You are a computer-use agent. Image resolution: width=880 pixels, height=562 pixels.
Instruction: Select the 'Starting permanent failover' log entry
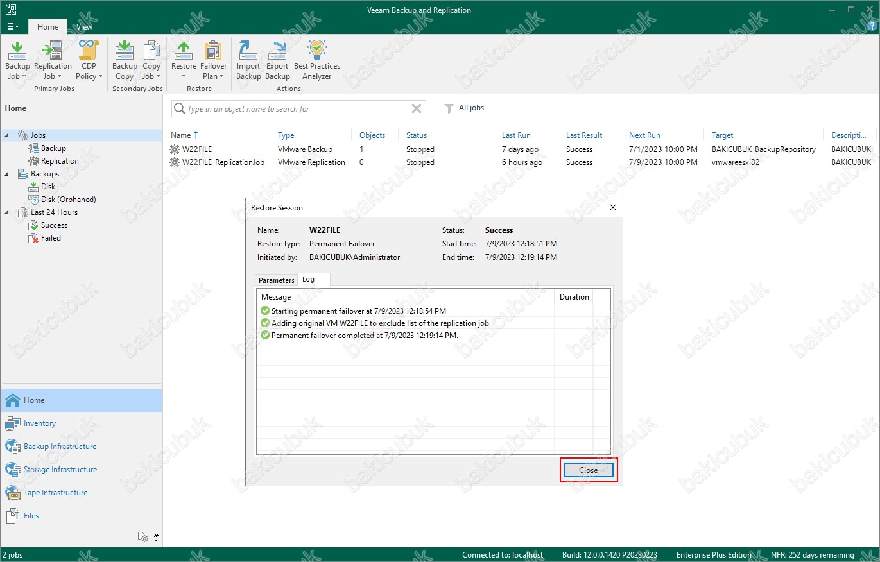359,311
